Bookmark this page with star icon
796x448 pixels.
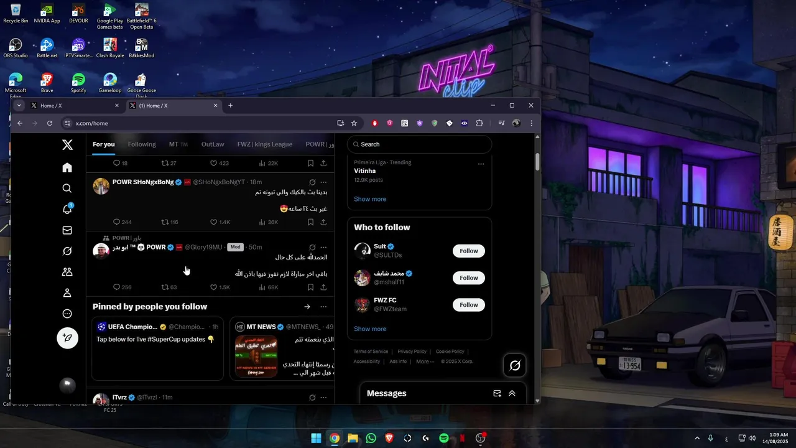(x=354, y=123)
